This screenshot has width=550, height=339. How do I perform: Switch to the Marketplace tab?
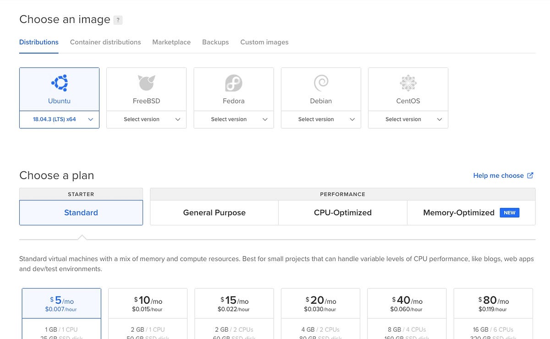pos(171,42)
